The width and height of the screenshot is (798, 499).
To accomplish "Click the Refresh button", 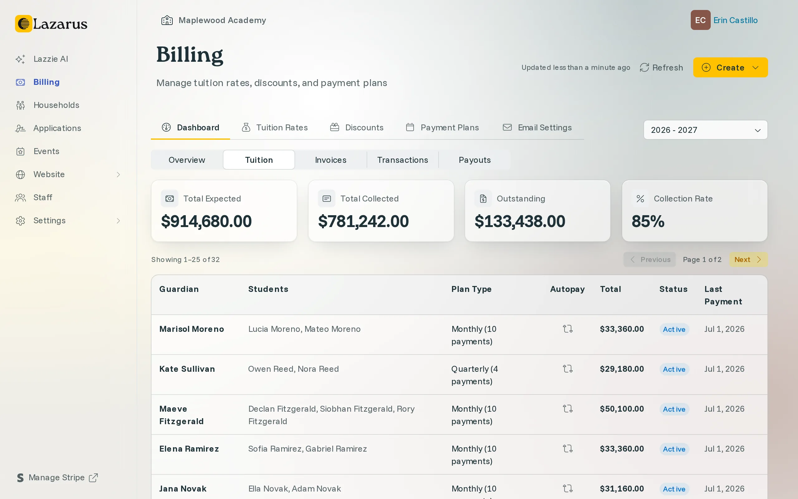I will pos(661,67).
